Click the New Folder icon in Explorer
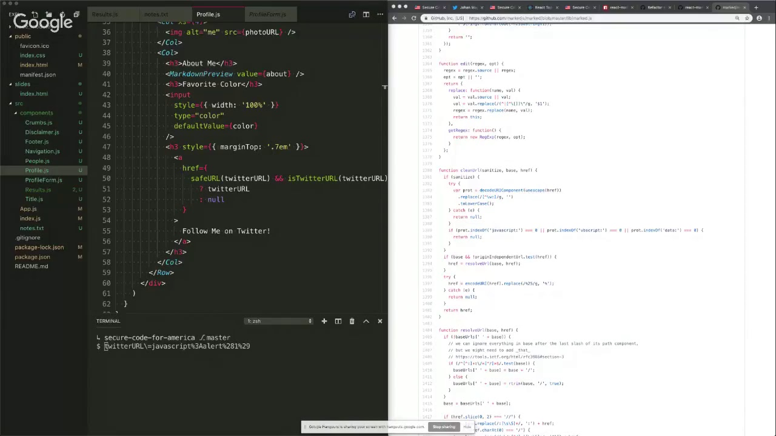This screenshot has width=776, height=436. point(48,14)
